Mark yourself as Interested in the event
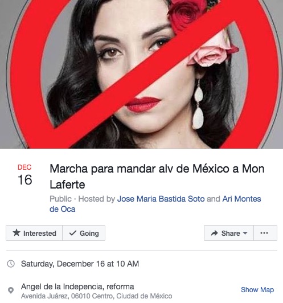 pos(34,233)
